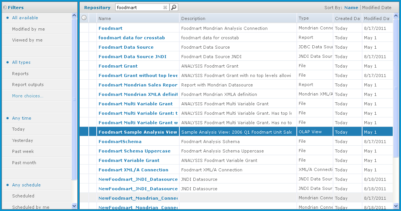Viewport: 401px width, 211px height.
Task: Open the Foodmart Grant file
Action: [118, 66]
